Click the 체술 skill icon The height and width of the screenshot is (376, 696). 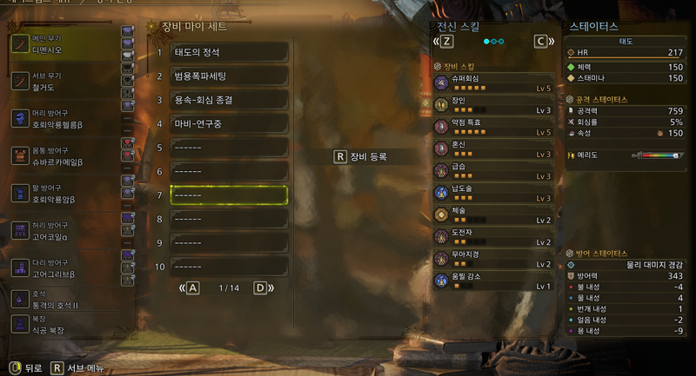[441, 214]
